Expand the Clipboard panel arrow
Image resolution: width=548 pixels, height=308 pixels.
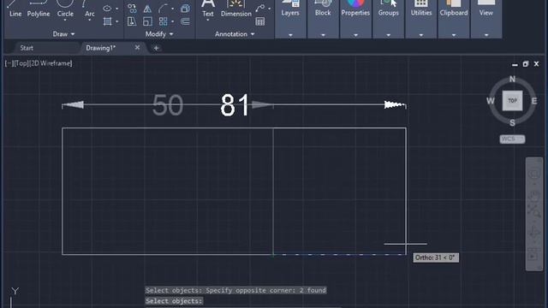click(x=454, y=35)
